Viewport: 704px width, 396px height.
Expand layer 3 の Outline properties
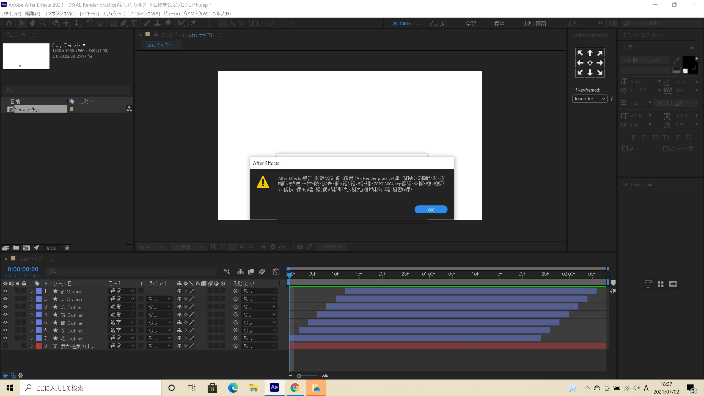coord(32,307)
